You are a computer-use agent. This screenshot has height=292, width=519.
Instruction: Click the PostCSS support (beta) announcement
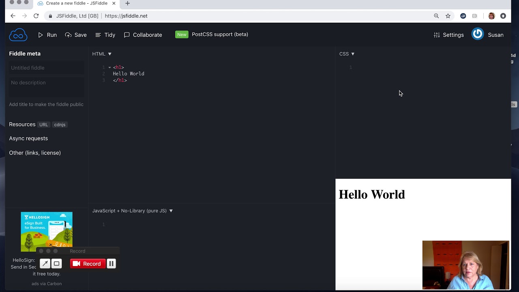click(220, 34)
